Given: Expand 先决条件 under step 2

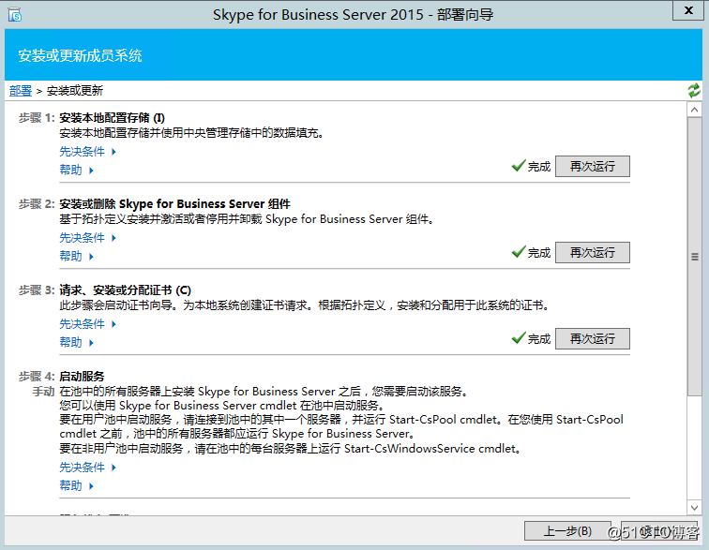Looking at the screenshot, I should (x=88, y=238).
